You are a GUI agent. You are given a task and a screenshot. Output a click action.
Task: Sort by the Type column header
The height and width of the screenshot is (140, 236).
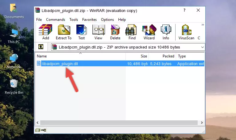click(x=190, y=56)
